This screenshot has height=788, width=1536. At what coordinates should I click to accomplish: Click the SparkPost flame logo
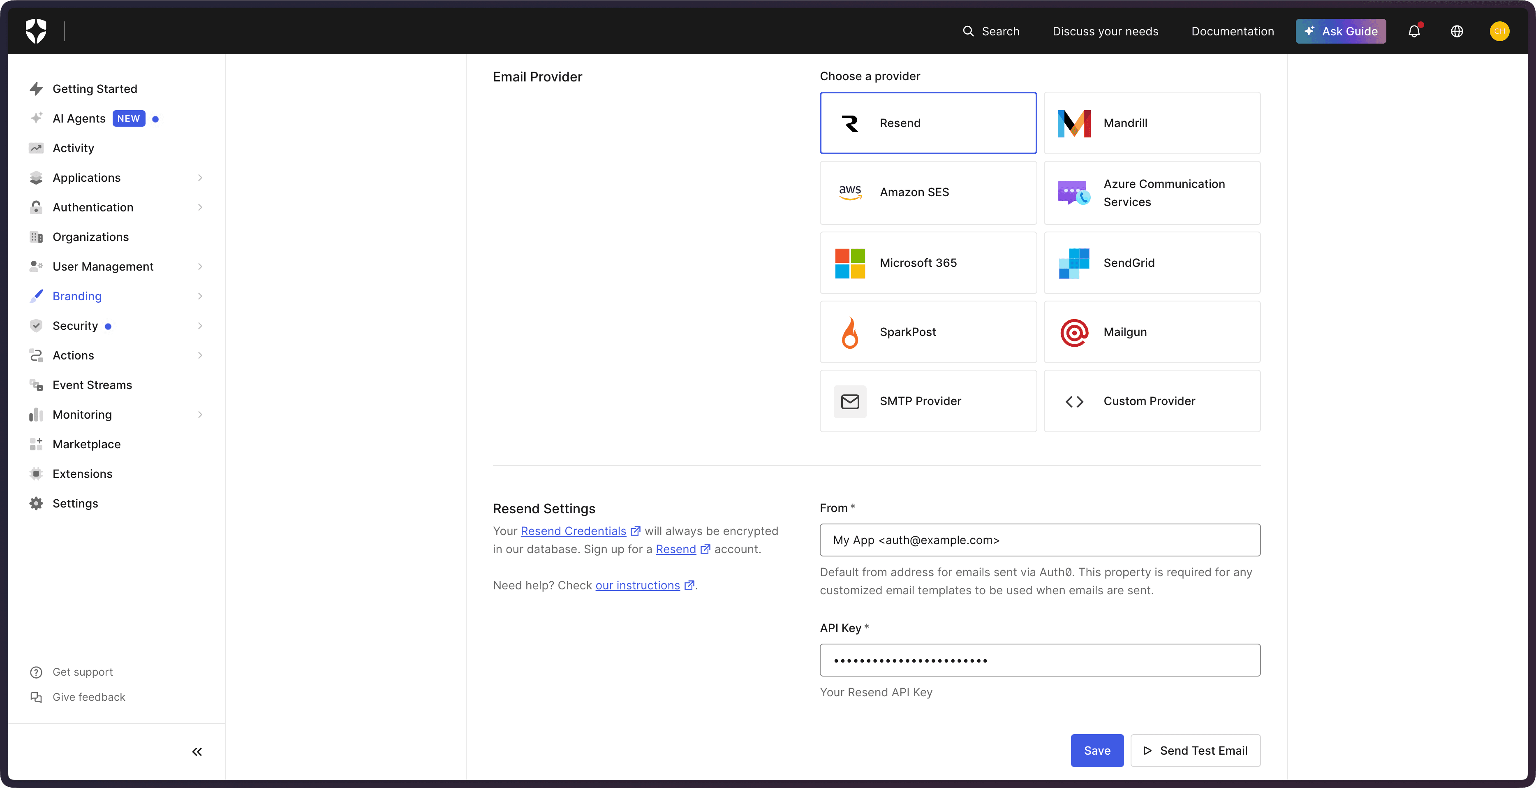tap(850, 332)
